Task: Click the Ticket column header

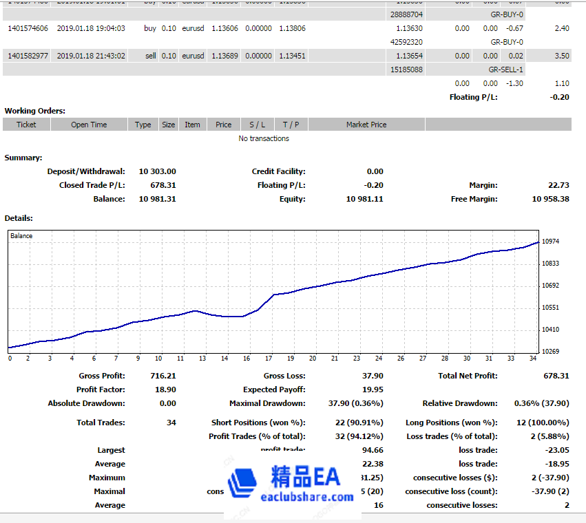Action: [26, 125]
